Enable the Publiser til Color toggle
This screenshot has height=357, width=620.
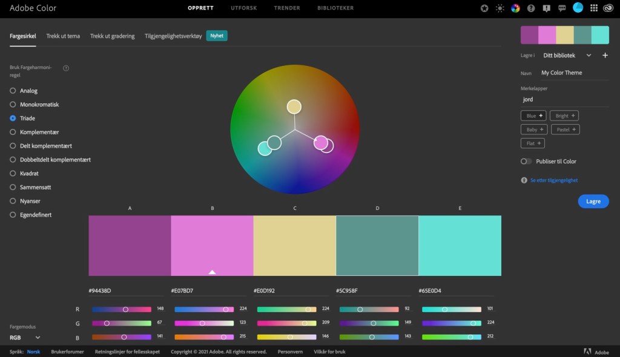coord(526,162)
